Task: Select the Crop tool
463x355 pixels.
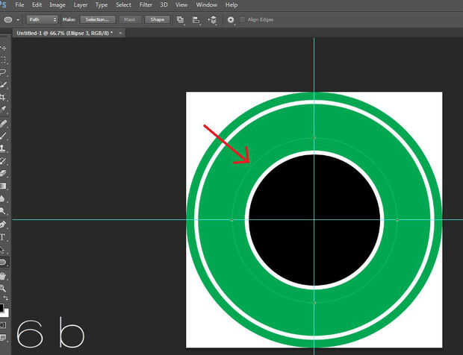Action: 3,98
